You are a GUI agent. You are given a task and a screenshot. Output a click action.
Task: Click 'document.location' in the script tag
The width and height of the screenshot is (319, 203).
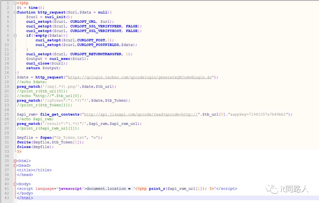pos(106,189)
